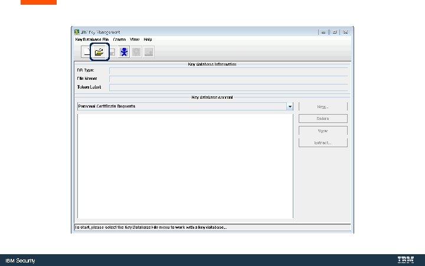
Task: Minimize the IBM Key Management window
Action: pos(323,32)
